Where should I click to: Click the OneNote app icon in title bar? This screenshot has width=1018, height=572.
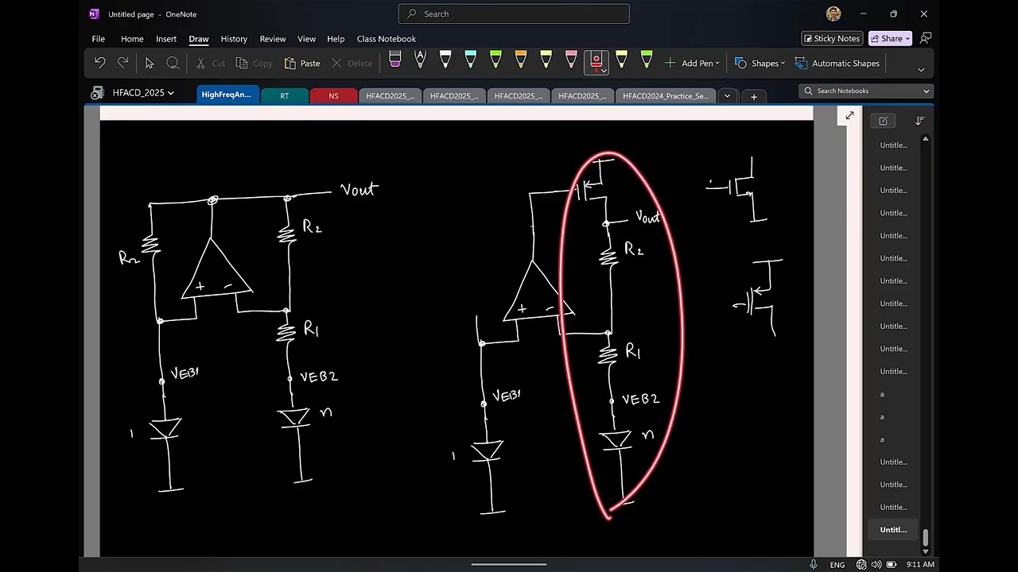coord(94,14)
